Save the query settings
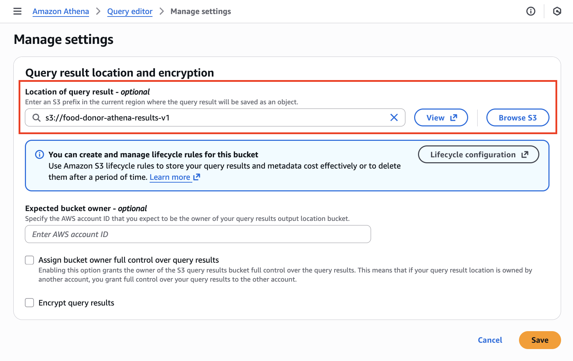573x361 pixels. click(x=540, y=340)
